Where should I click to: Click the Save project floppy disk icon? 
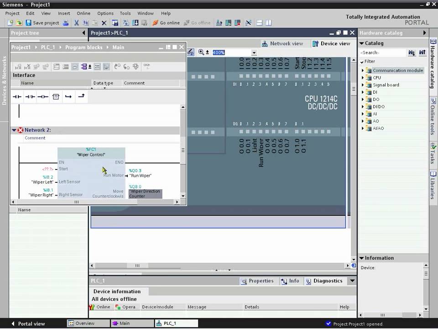tap(28, 23)
